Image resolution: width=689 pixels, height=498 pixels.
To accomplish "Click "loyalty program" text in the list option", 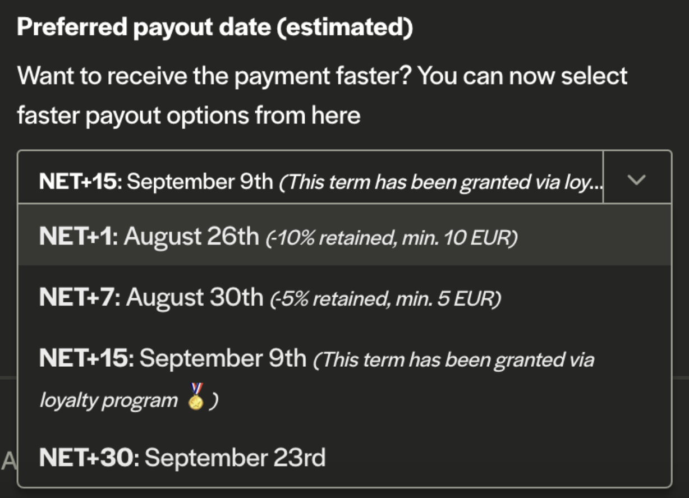I will 108,400.
